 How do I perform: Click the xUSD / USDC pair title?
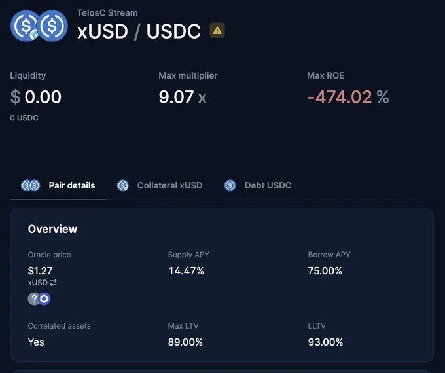point(139,31)
